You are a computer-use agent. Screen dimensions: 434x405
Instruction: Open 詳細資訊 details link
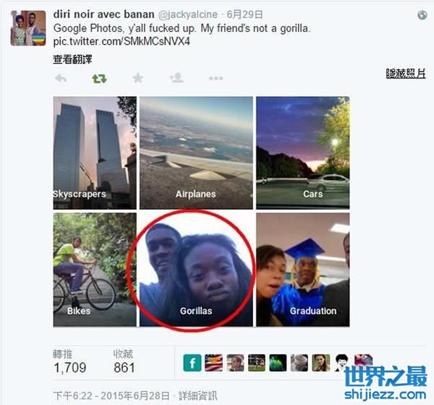click(198, 396)
